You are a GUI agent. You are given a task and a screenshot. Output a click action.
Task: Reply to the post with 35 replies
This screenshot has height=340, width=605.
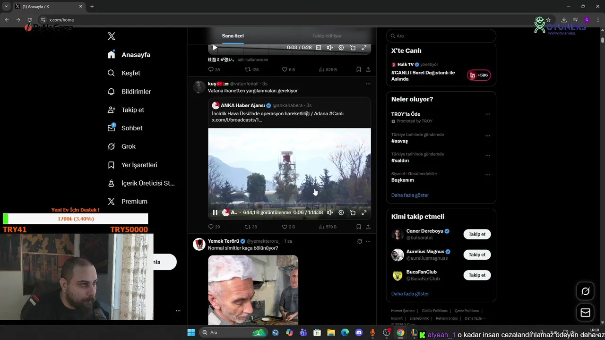click(x=214, y=69)
